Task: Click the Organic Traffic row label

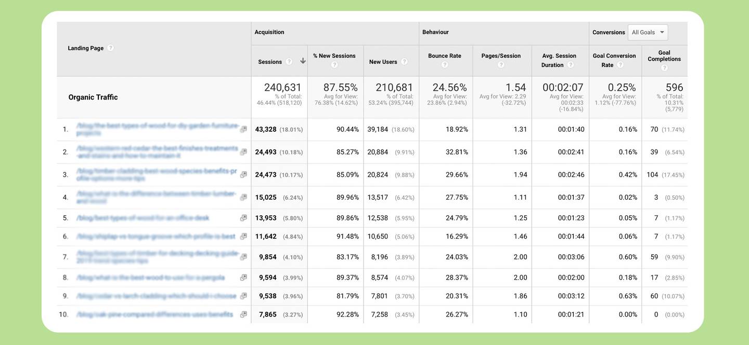Action: (93, 96)
